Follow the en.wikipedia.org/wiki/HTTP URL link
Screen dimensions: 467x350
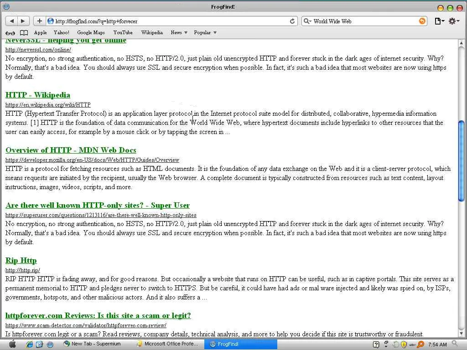[x=48, y=105]
